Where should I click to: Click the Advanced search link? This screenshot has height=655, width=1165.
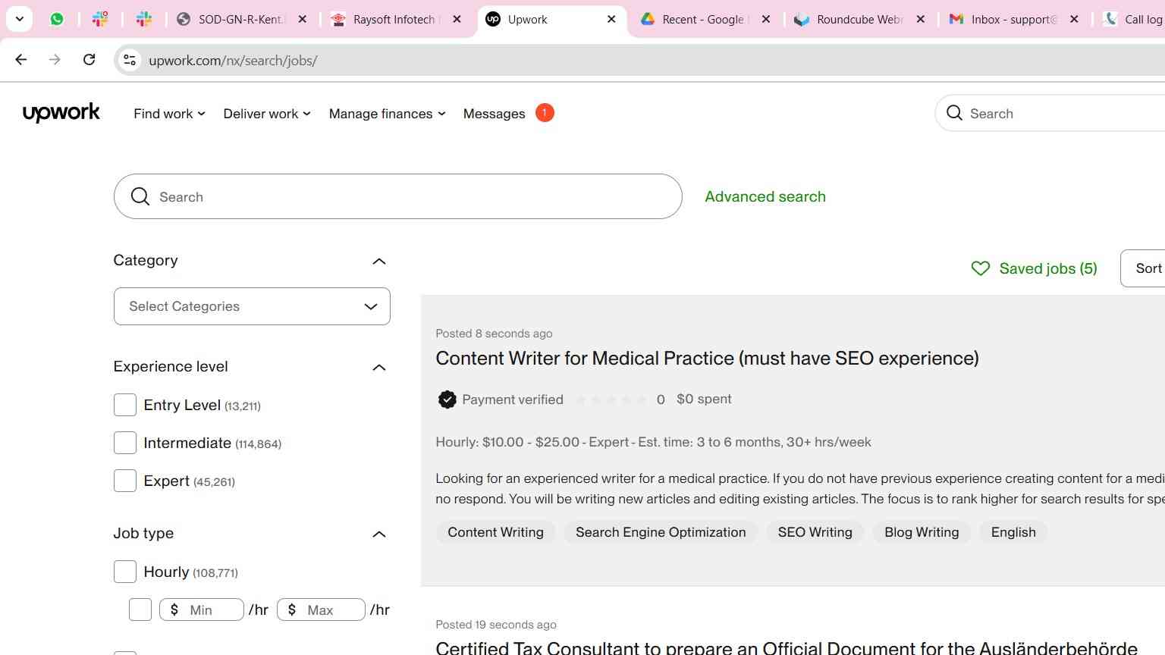click(765, 196)
